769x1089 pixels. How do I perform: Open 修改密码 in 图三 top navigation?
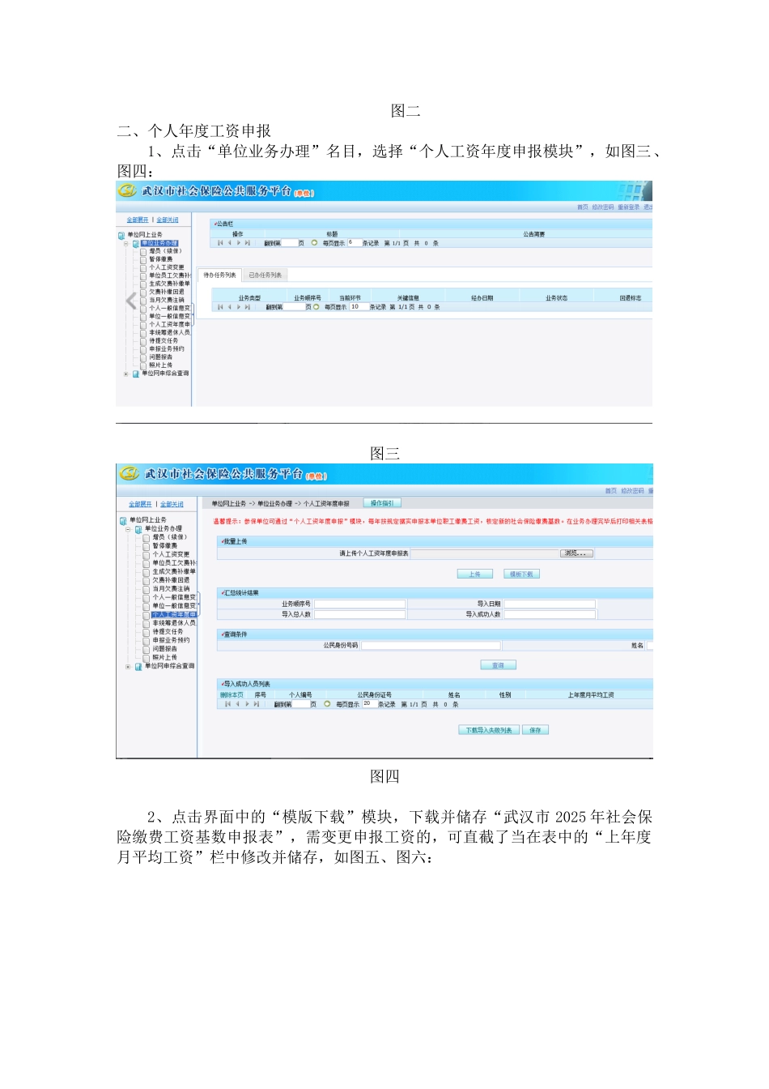(603, 207)
